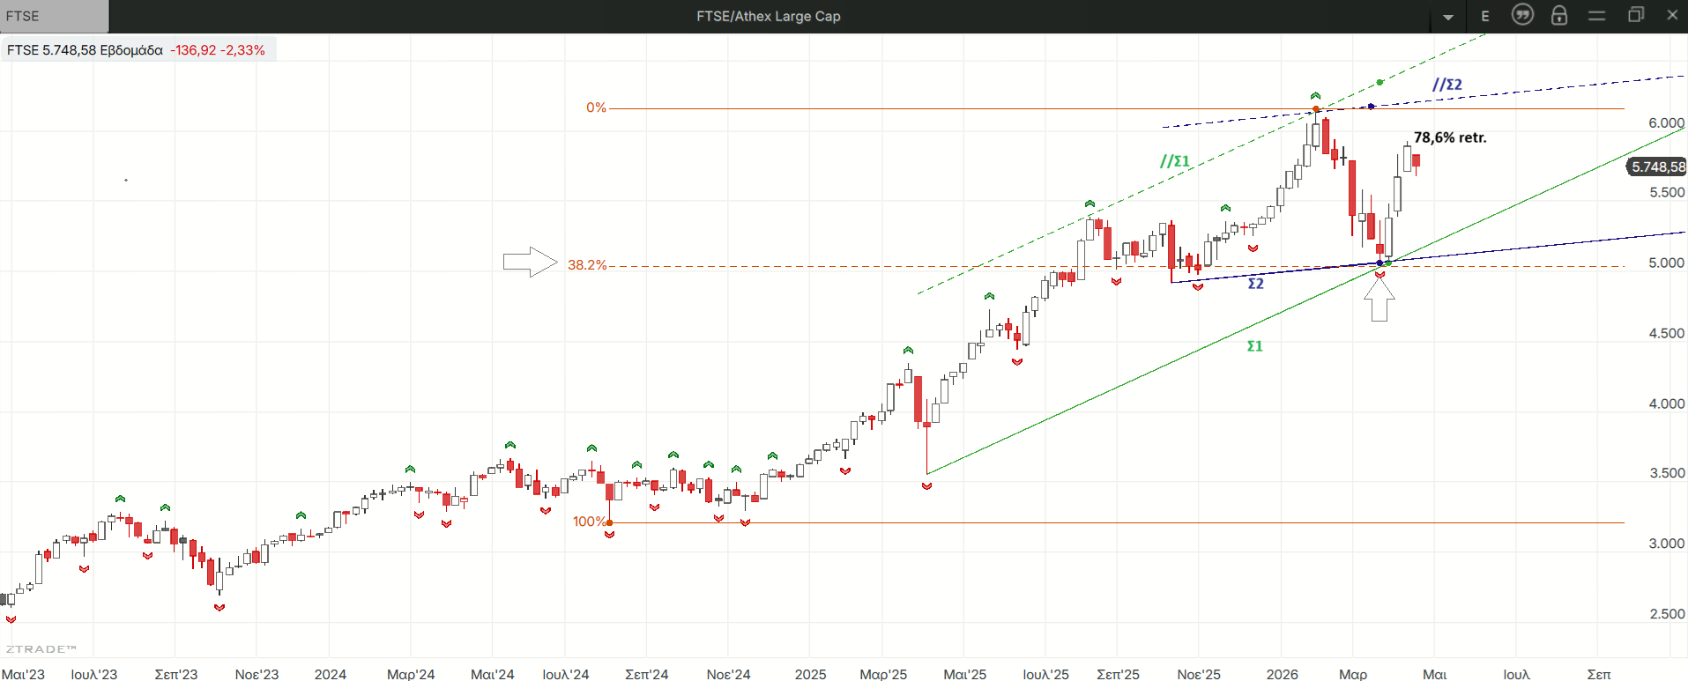Click the FTSE Εβδομάδα price info label

[137, 50]
